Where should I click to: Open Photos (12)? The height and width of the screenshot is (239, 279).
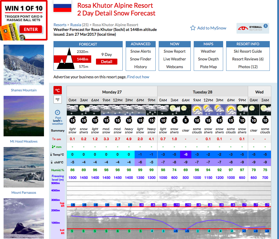pos(248,67)
